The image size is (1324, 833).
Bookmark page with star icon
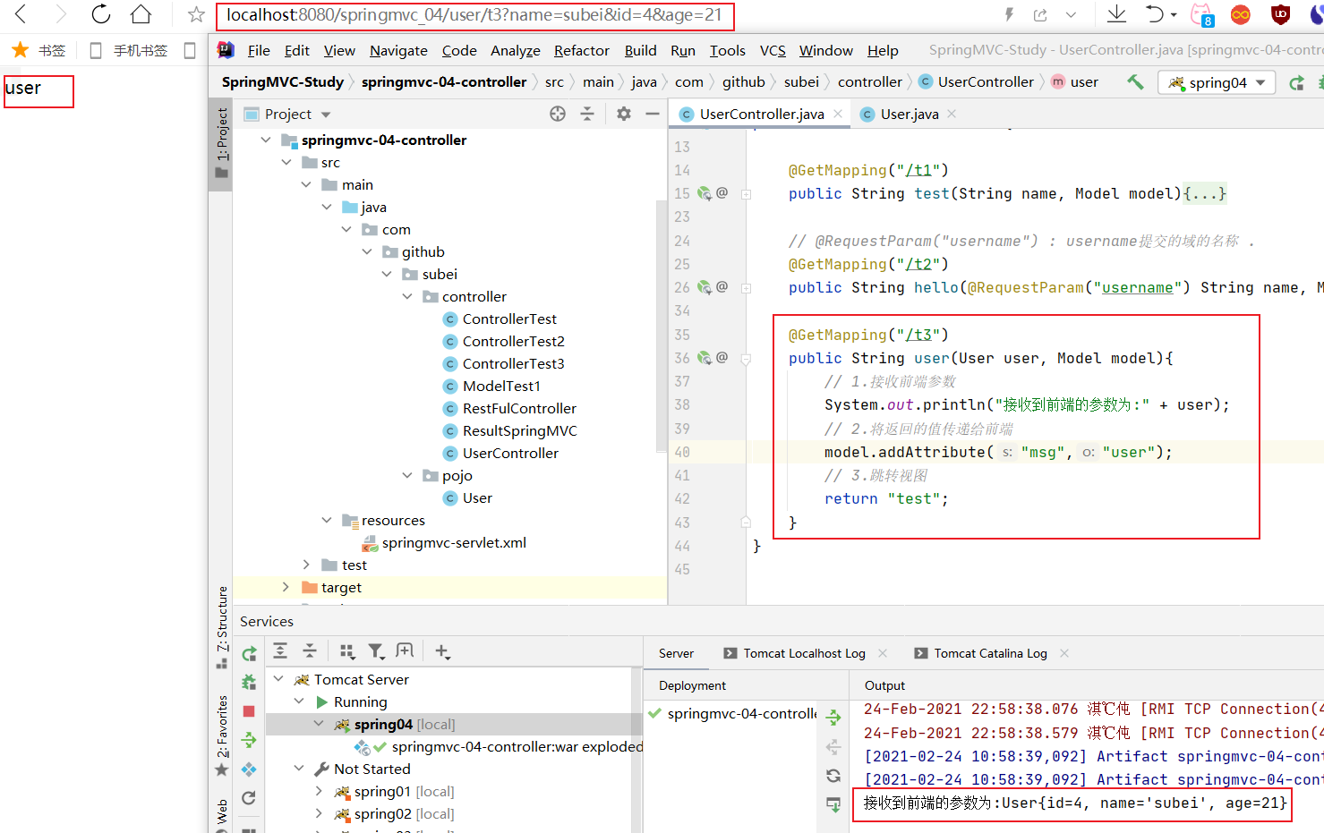196,14
